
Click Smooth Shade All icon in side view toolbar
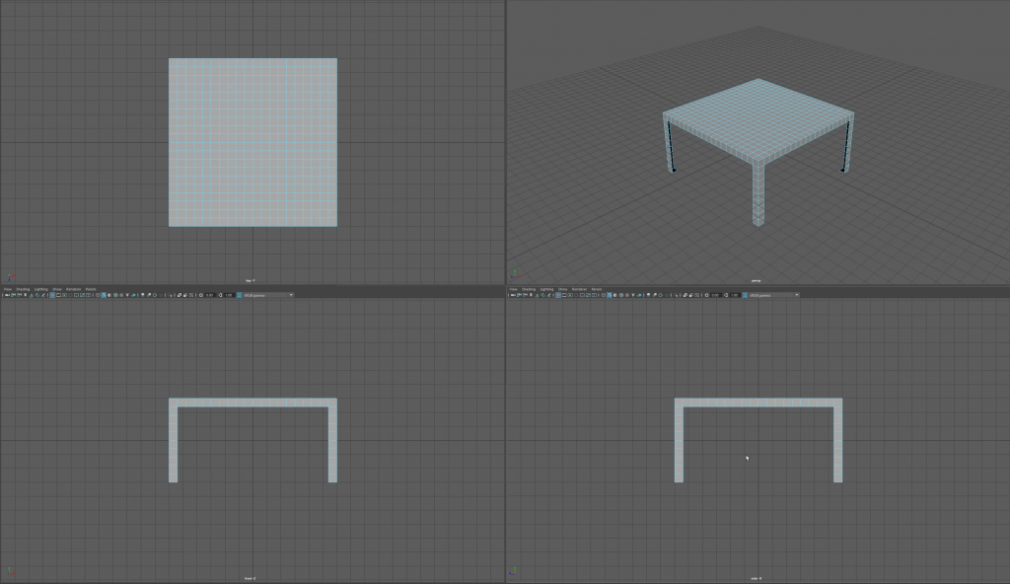coord(609,295)
